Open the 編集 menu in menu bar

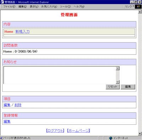[23, 6]
